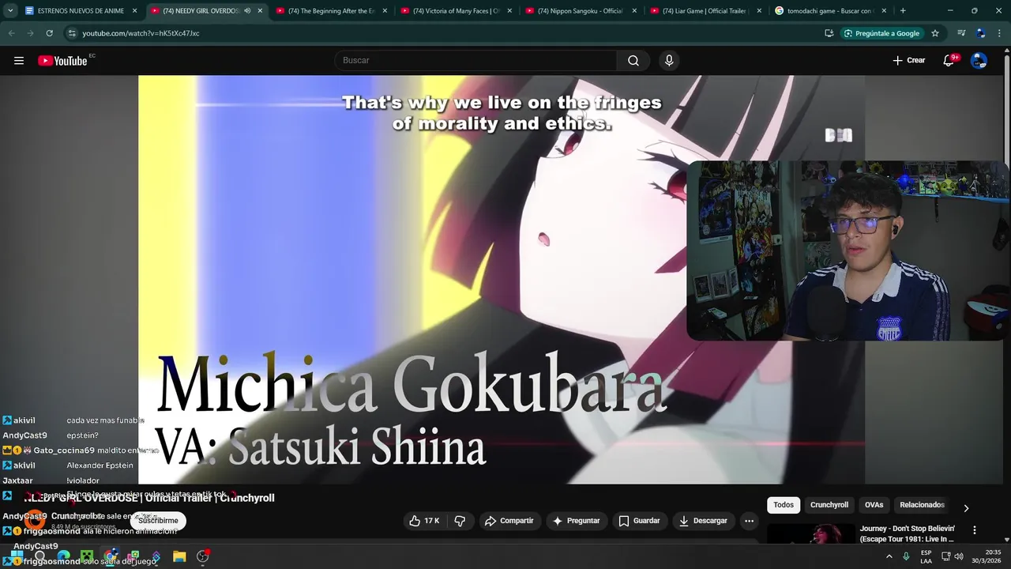
Task: Open File Explorer from the taskbar
Action: coord(179,556)
